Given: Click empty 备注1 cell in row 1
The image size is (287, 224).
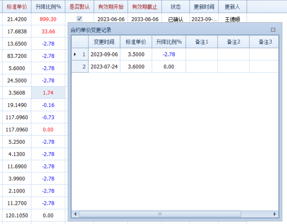Looking at the screenshot, I should [202, 54].
